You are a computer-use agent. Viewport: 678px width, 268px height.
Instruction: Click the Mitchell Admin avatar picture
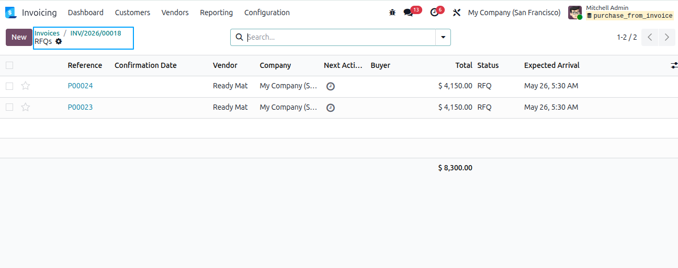(x=575, y=13)
